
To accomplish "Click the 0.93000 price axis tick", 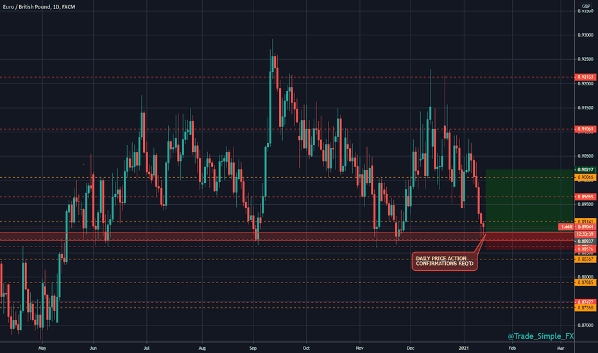I will [x=586, y=35].
